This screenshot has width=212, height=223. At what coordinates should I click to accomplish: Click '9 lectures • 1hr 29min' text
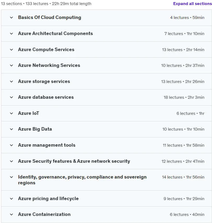click(x=184, y=199)
